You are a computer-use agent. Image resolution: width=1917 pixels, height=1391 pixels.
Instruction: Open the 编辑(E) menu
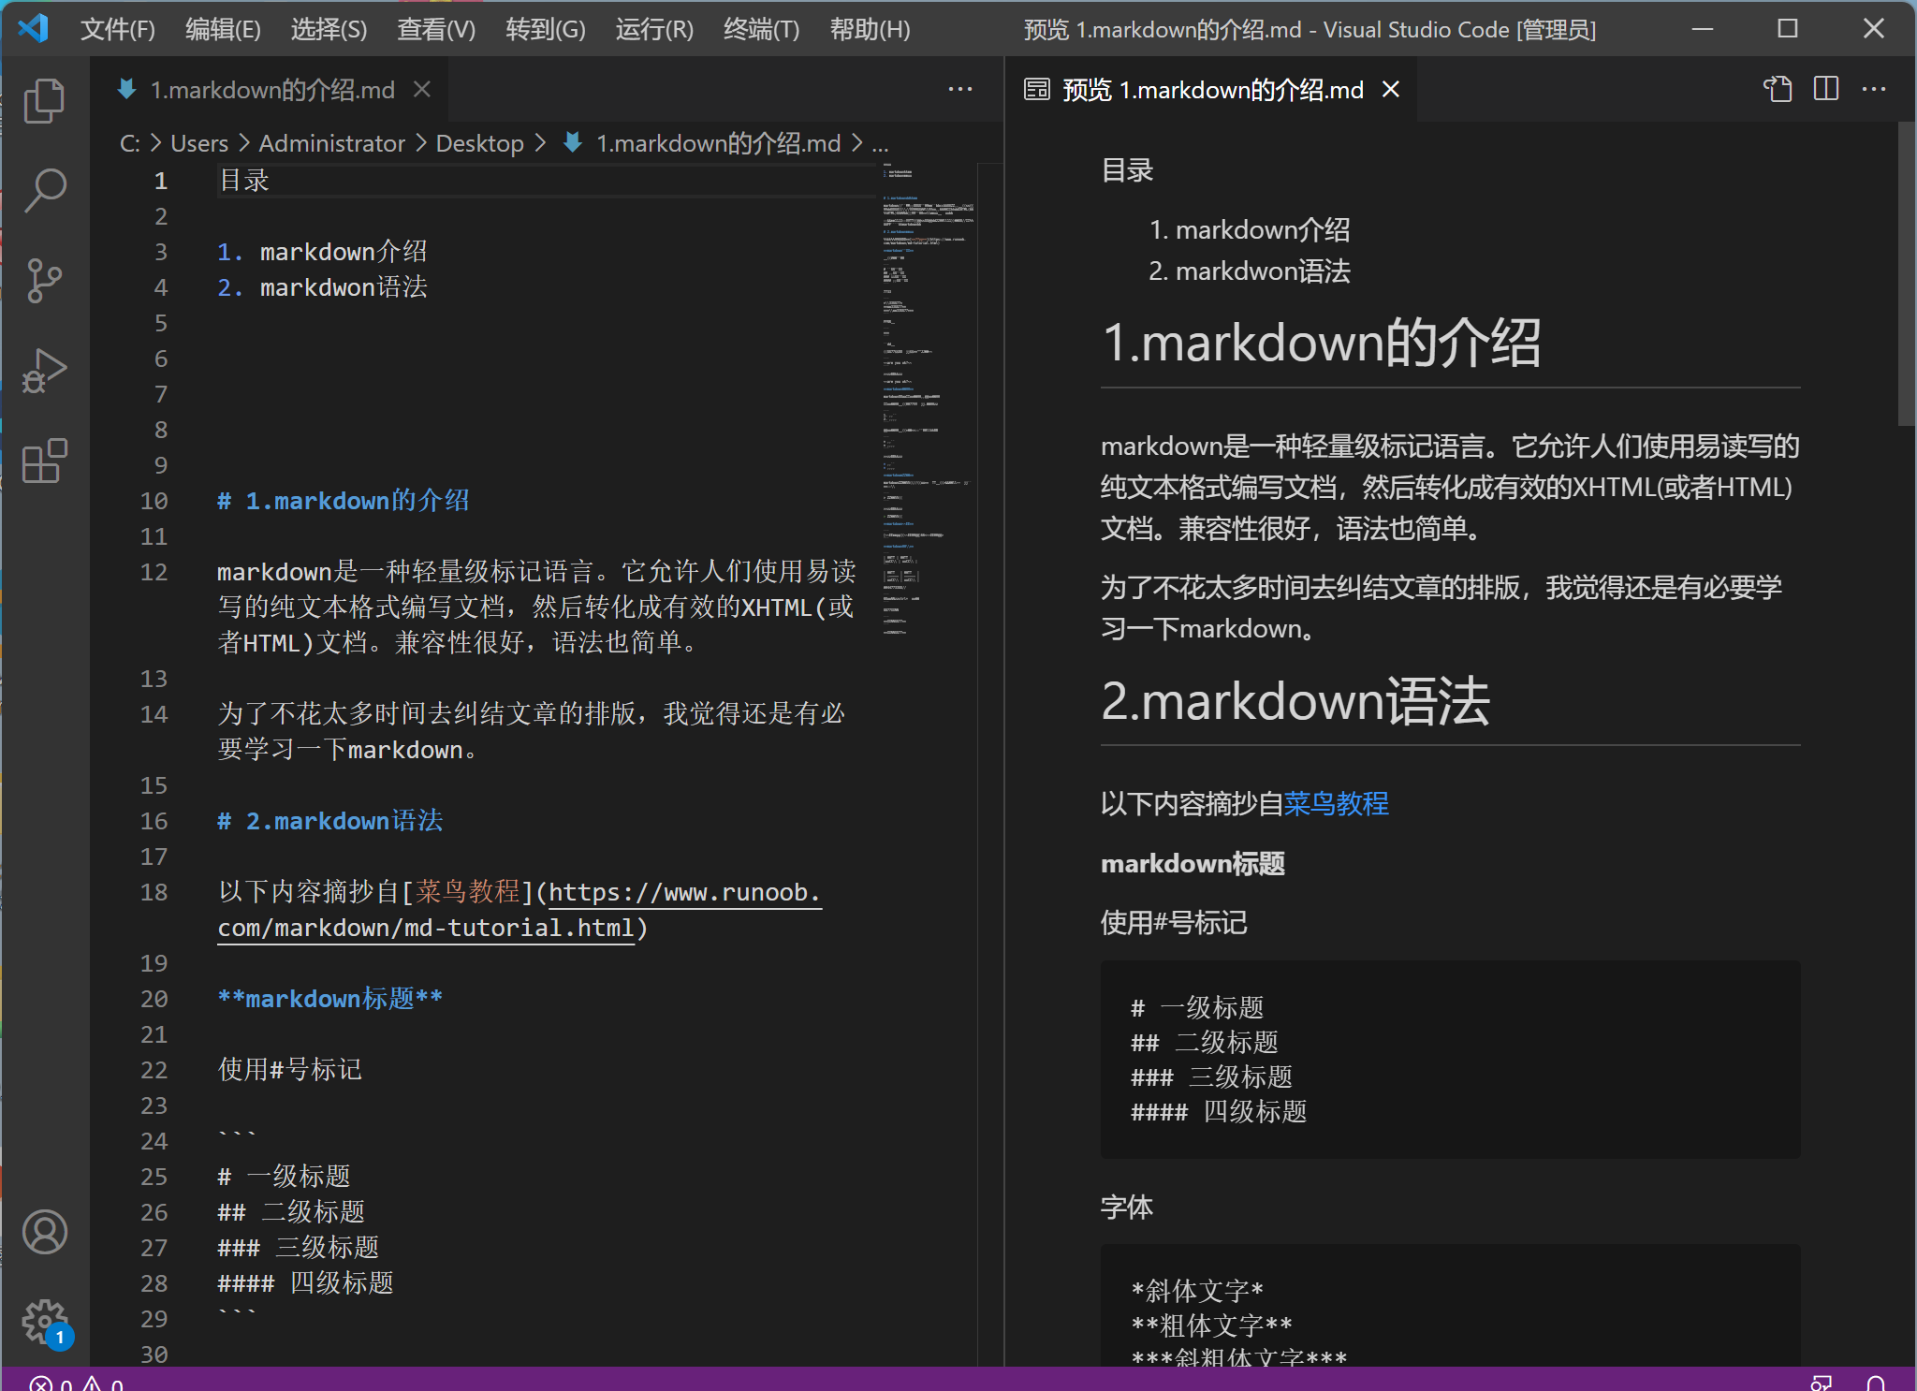(x=223, y=29)
